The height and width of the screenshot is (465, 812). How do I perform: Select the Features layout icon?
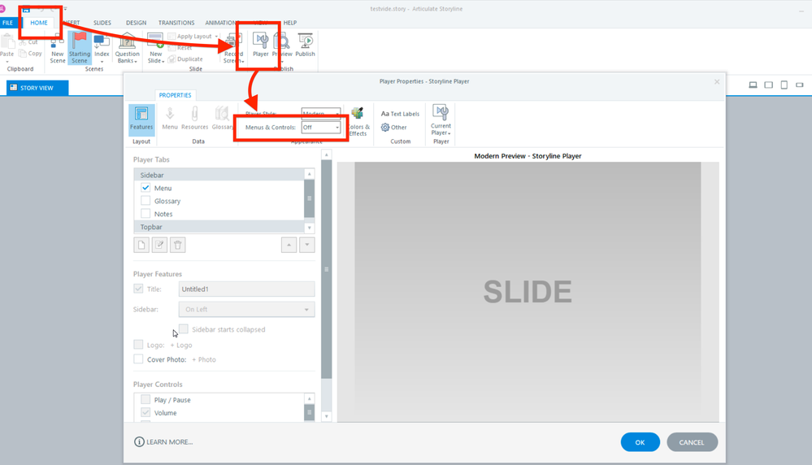pos(141,113)
